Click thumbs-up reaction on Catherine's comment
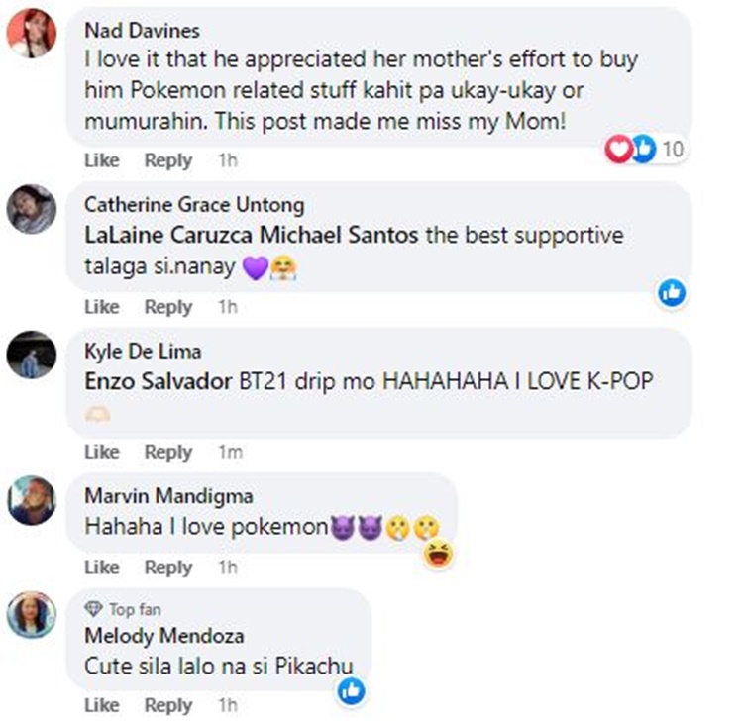Image resolution: width=743 pixels, height=726 pixels. click(672, 292)
